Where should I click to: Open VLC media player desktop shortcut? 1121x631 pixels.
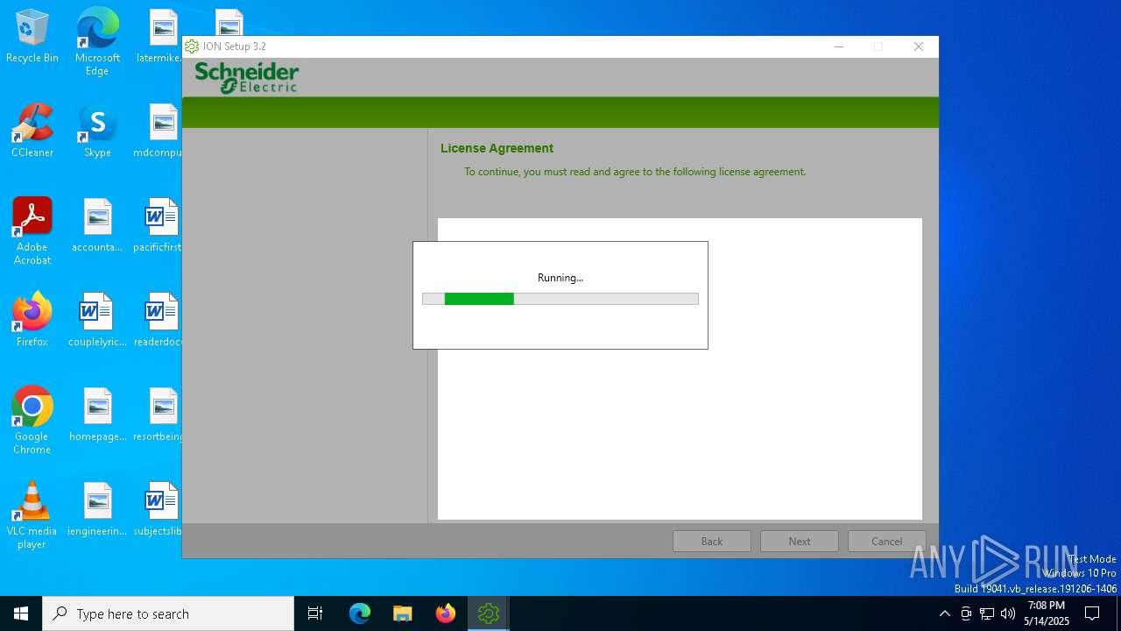[32, 515]
